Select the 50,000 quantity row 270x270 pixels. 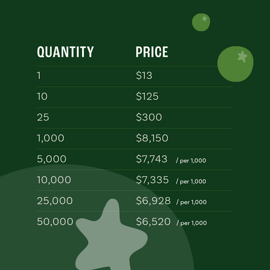click(135, 222)
